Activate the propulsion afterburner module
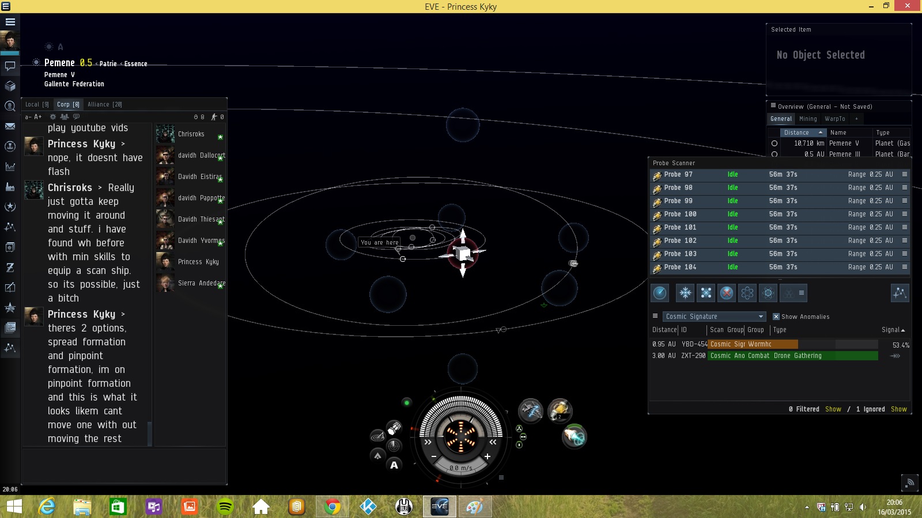 pos(575,436)
